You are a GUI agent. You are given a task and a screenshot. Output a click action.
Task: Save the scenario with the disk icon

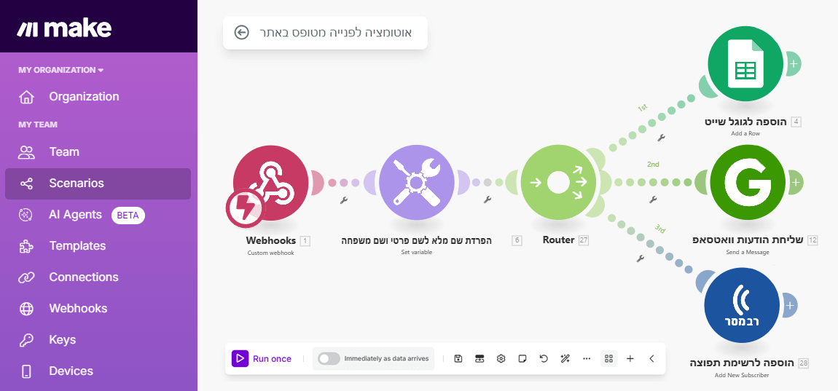coord(458,359)
